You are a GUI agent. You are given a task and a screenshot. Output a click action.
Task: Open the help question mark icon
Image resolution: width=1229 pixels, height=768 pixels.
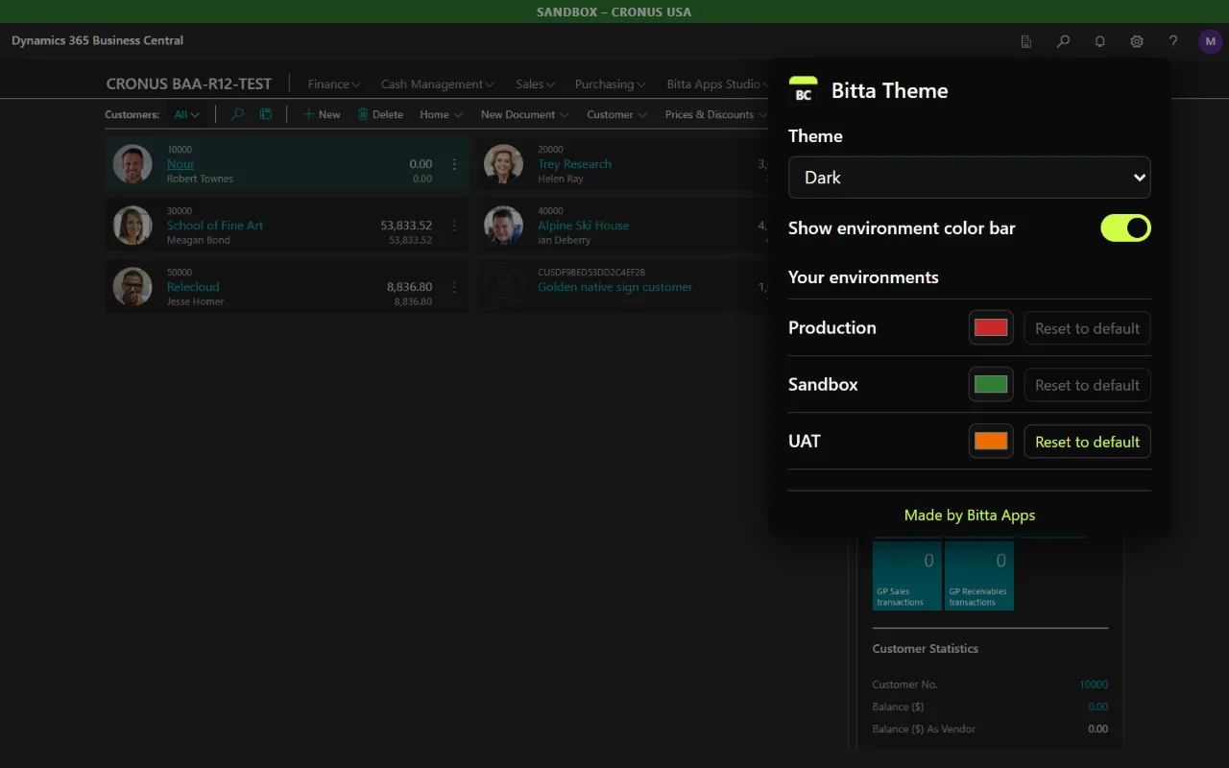pos(1173,41)
